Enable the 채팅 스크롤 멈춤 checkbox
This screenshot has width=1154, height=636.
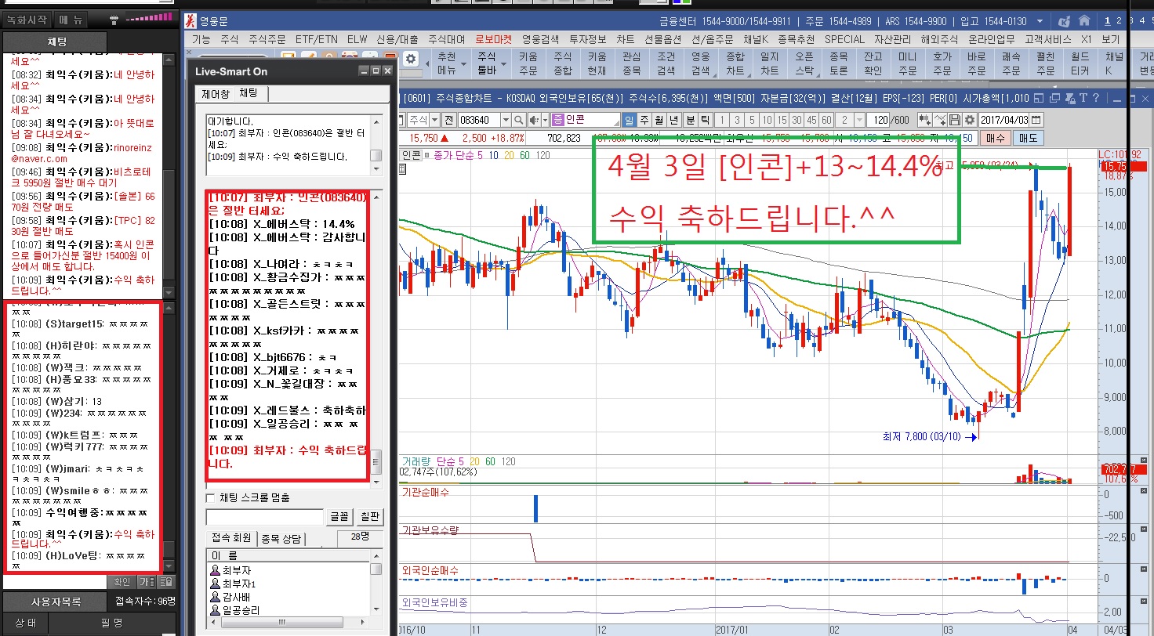click(210, 497)
